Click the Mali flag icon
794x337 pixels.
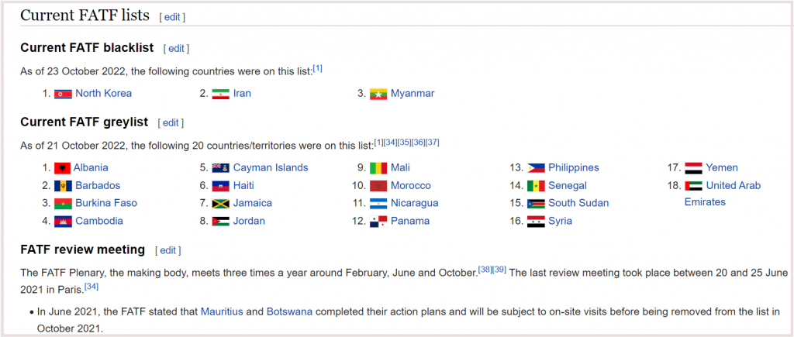pos(378,168)
